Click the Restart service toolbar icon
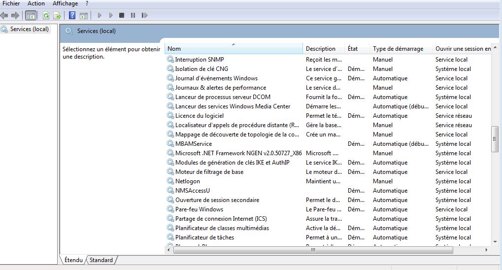This screenshot has height=270, width=502. 144,16
